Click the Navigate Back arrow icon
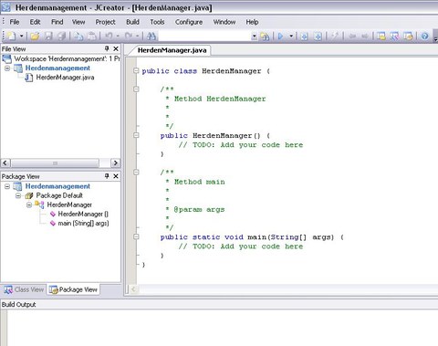Viewport: 438px width, 346px height. click(x=352, y=37)
